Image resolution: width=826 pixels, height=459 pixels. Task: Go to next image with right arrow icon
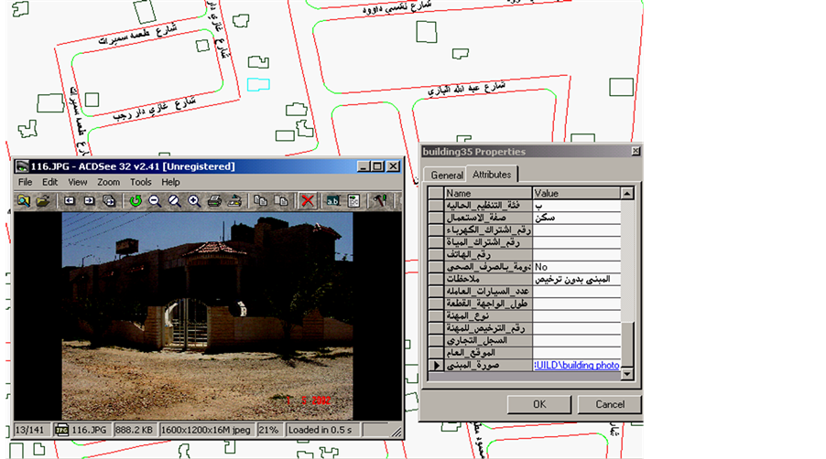90,200
